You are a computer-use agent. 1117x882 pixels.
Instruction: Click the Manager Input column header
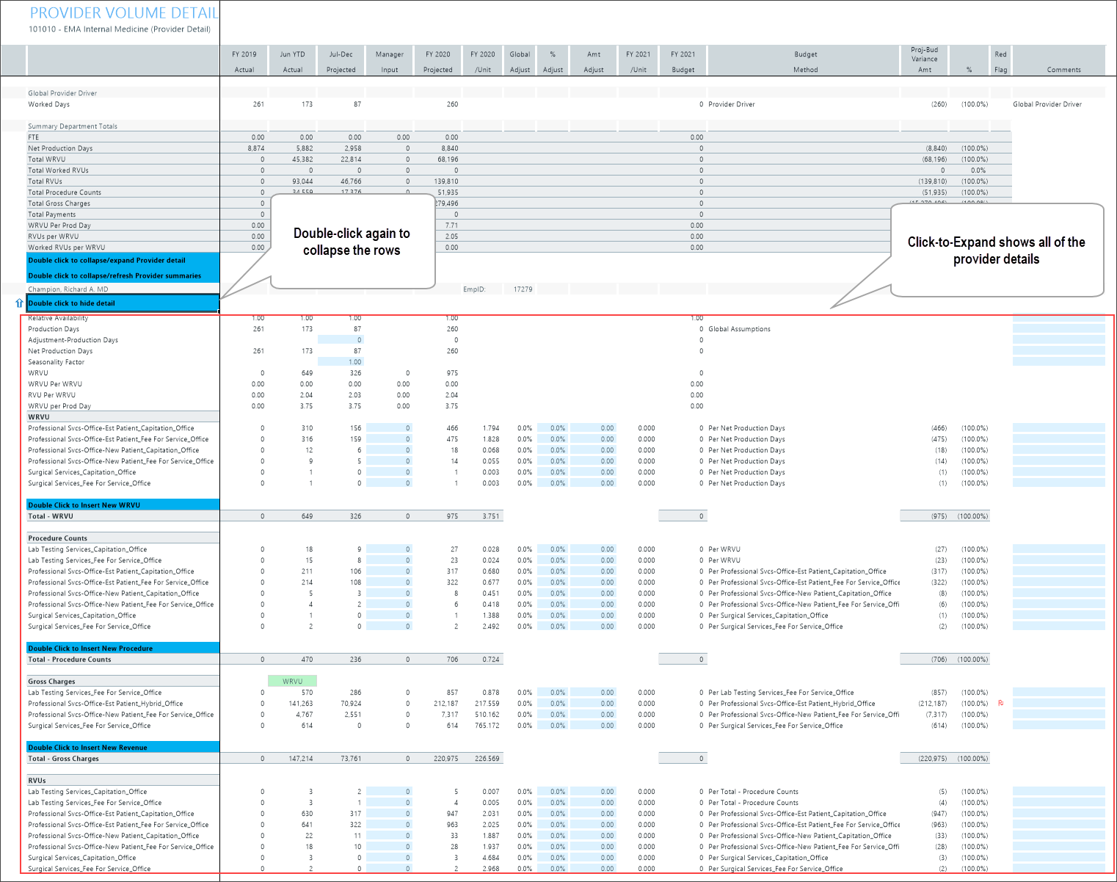(389, 62)
